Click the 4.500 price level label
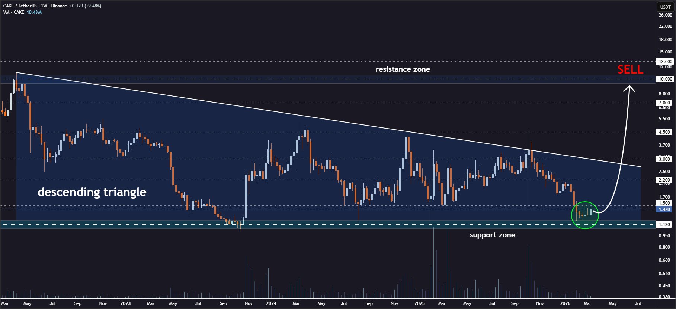The height and width of the screenshot is (309, 676). (x=664, y=132)
